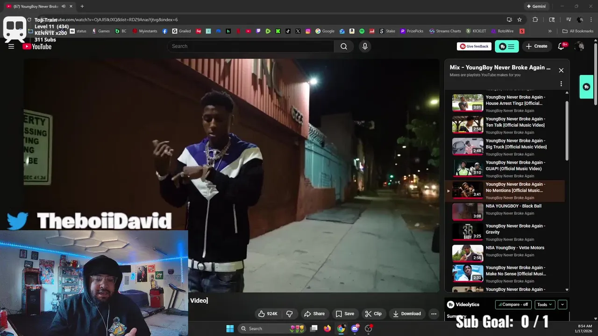Open more actions ellipsis under video
The width and height of the screenshot is (598, 336).
click(434, 314)
